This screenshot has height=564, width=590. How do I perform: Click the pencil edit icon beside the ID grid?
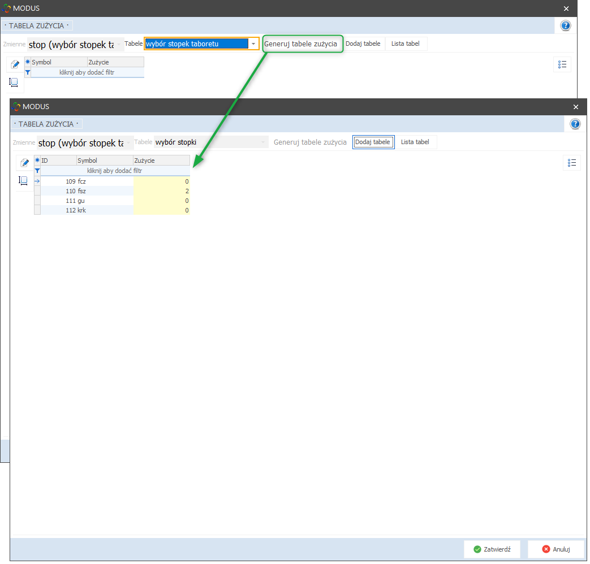pyautogui.click(x=24, y=163)
